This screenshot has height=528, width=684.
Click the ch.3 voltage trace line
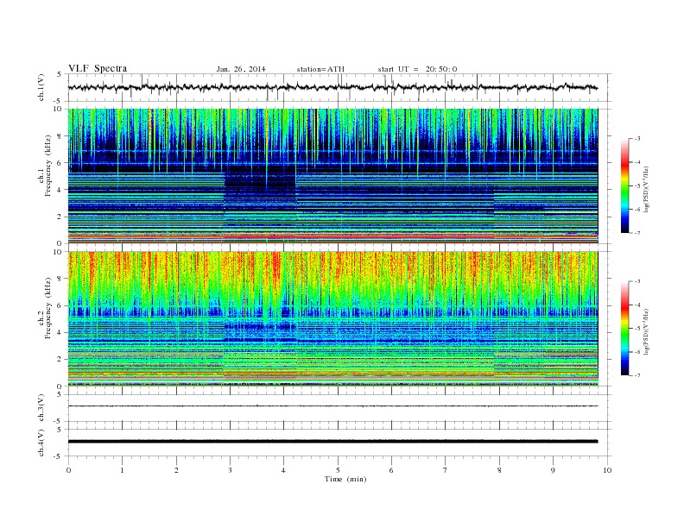coord(332,406)
